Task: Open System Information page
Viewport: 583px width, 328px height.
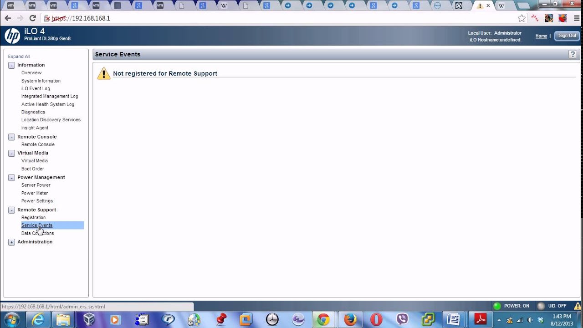Action: pyautogui.click(x=41, y=81)
